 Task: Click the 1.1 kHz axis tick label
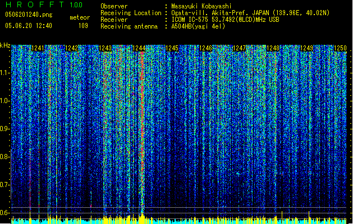[5, 73]
